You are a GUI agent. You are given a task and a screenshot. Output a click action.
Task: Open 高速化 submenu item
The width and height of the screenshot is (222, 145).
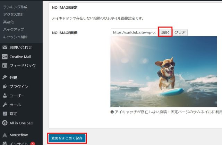point(8,22)
